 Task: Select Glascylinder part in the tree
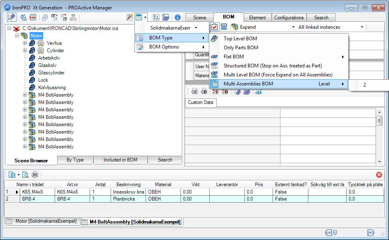click(x=51, y=73)
